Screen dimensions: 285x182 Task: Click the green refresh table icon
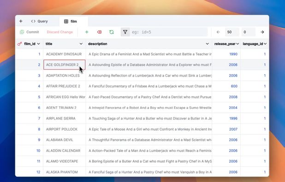[x=112, y=32]
